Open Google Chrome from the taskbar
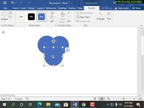 click(x=83, y=104)
